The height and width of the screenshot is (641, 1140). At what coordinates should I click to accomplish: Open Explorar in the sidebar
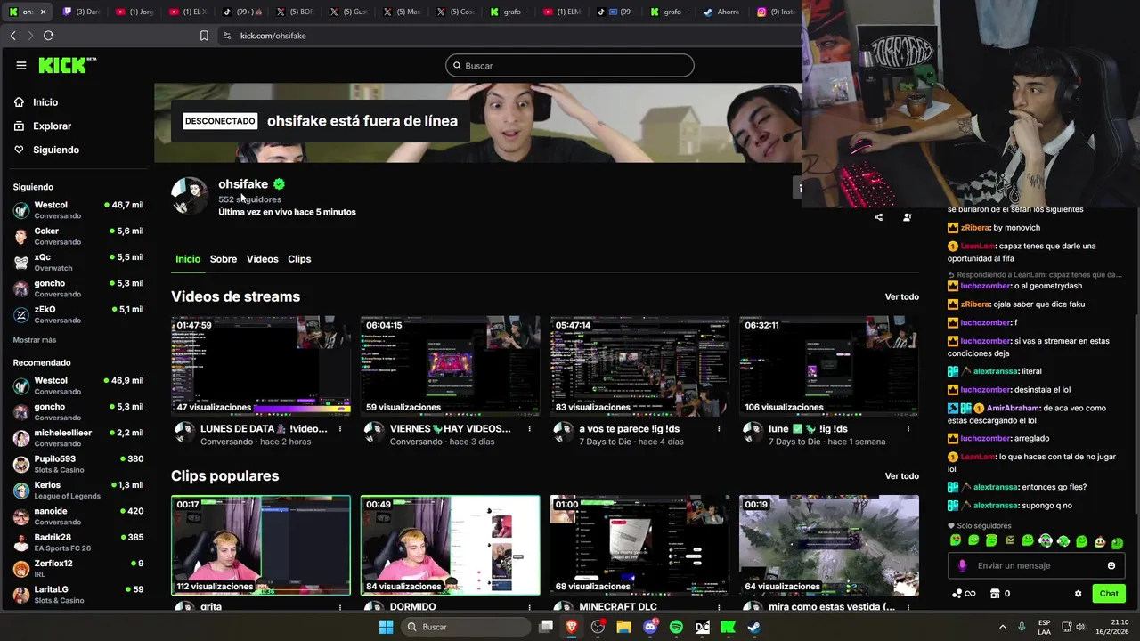(52, 126)
